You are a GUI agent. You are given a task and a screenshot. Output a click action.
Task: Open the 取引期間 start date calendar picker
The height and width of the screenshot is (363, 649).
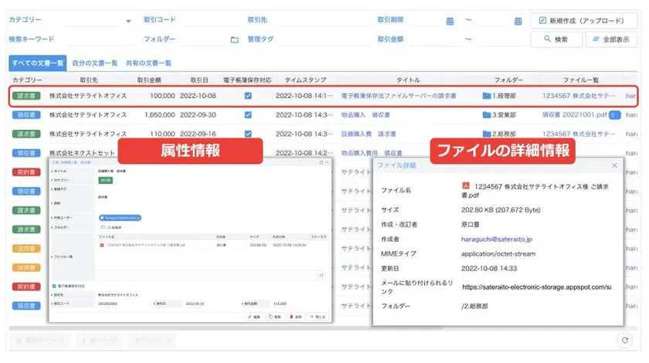click(x=450, y=21)
